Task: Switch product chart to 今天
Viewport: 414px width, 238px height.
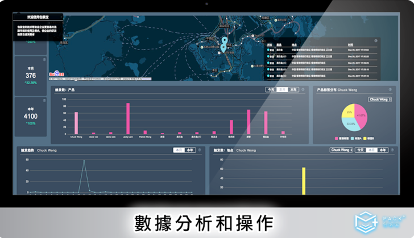Action: point(271,90)
